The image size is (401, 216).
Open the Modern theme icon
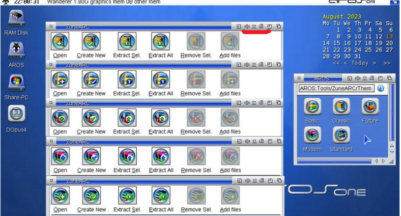tap(312, 135)
